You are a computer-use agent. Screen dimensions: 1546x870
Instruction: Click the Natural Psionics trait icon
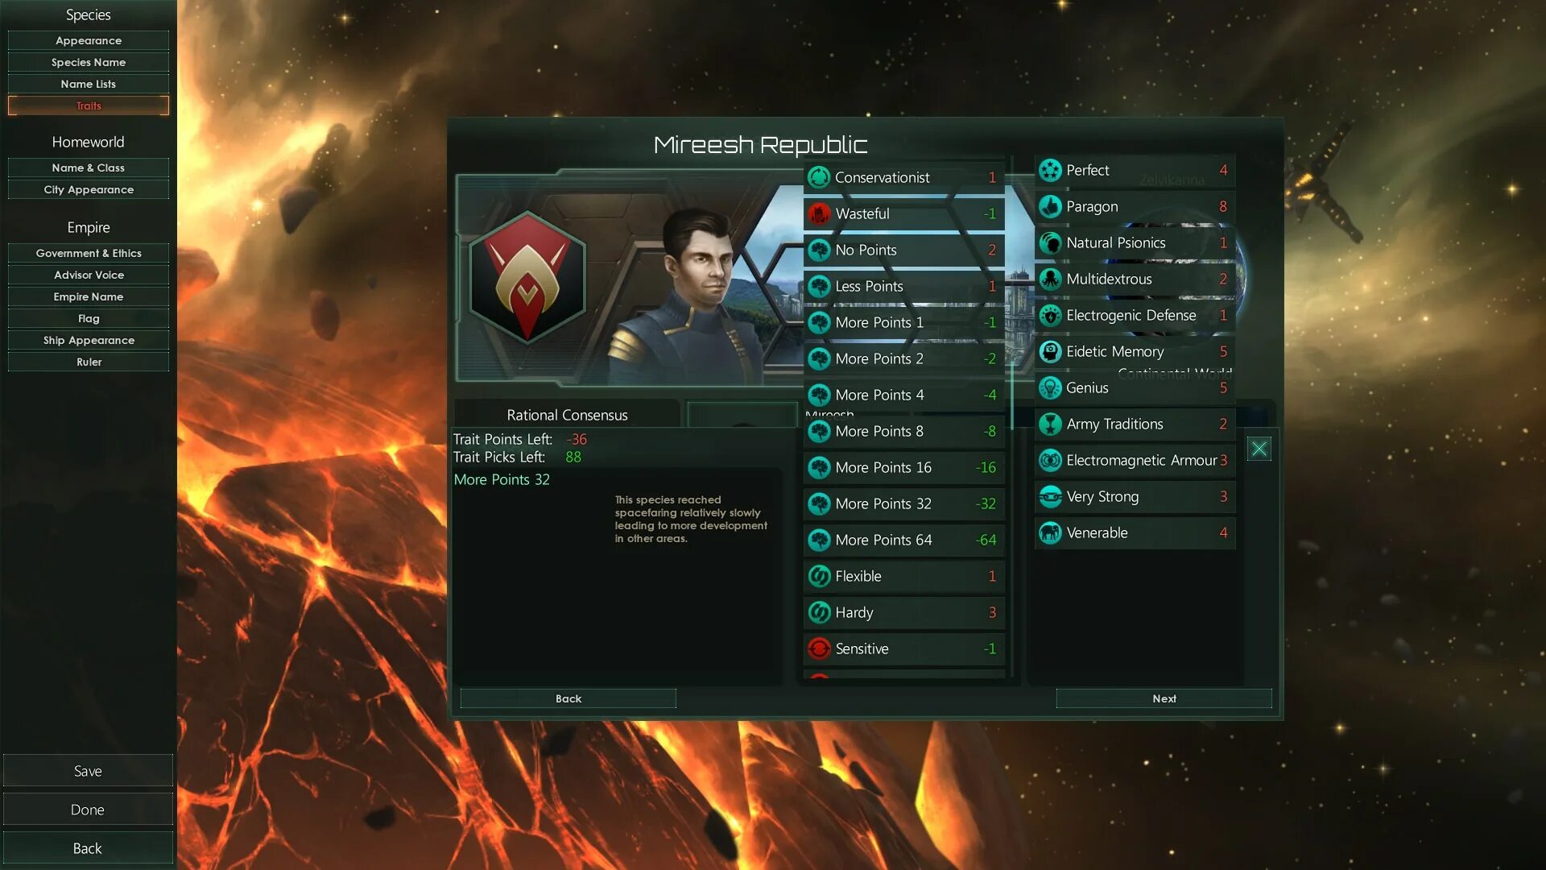click(1050, 242)
